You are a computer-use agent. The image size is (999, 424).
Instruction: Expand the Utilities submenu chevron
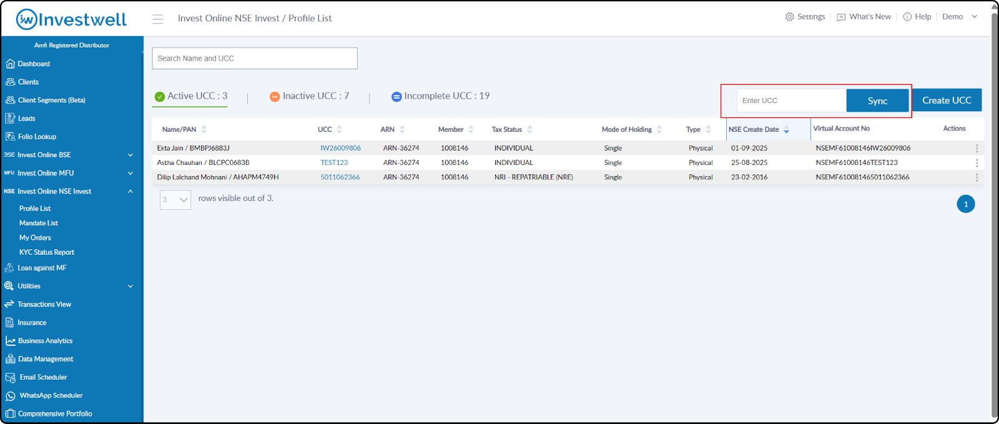[x=130, y=286]
